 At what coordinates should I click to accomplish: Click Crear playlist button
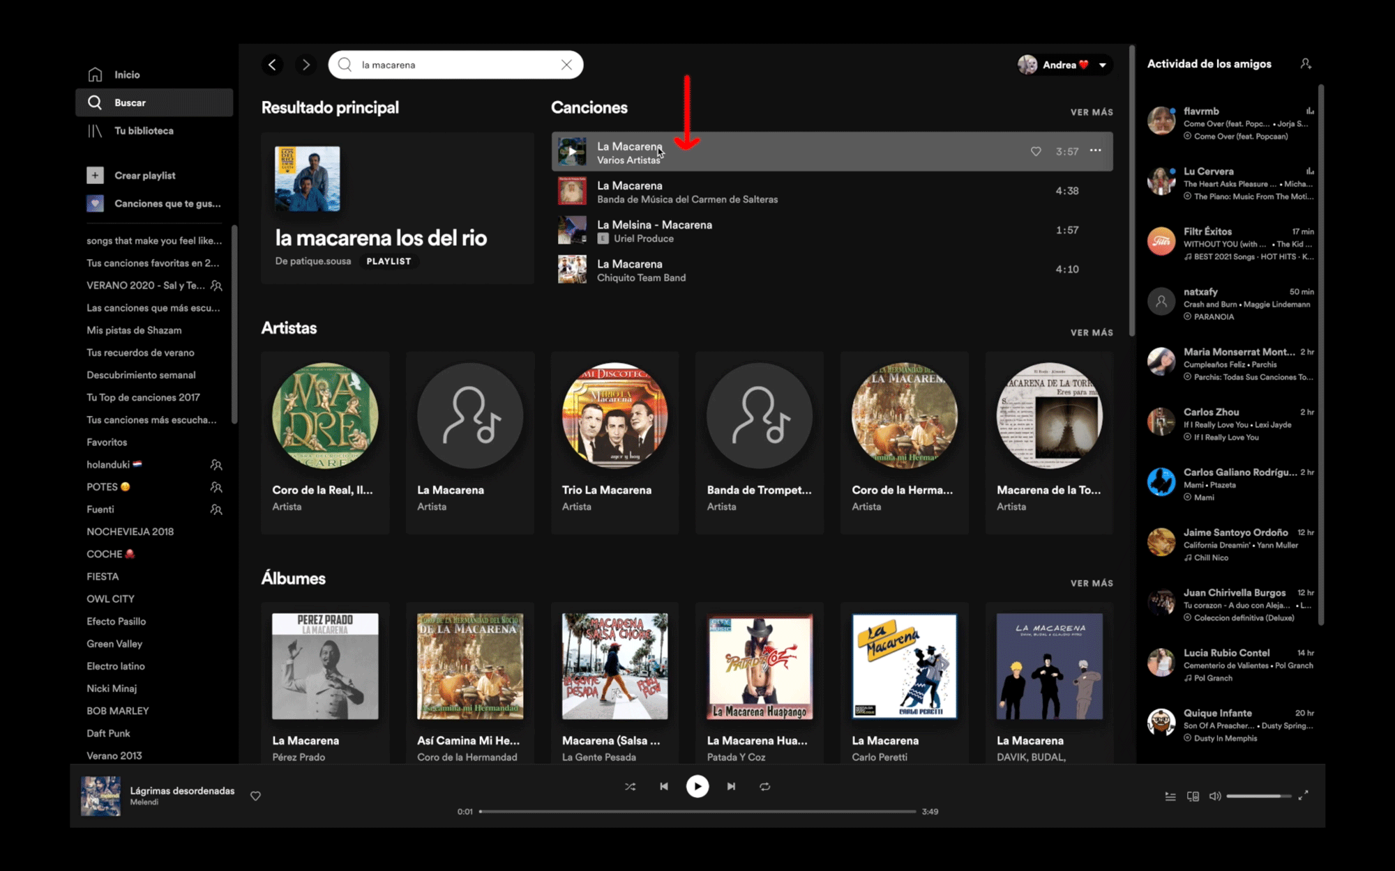pyautogui.click(x=144, y=176)
